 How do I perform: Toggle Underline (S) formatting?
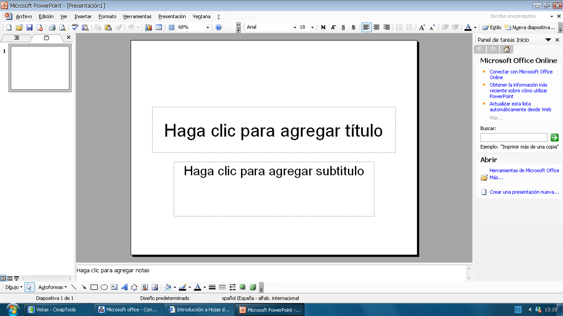pyautogui.click(x=344, y=27)
